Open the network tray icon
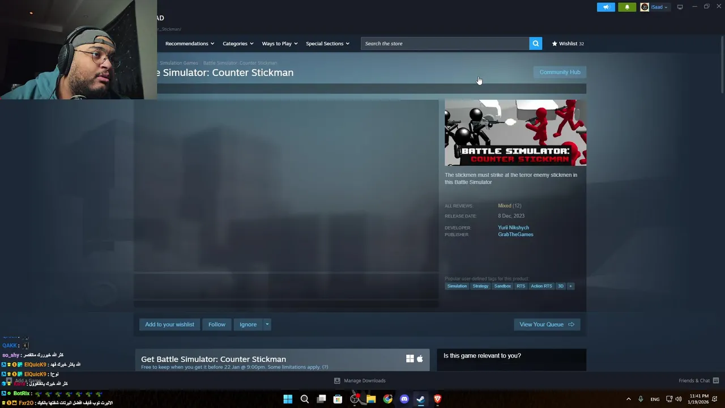The height and width of the screenshot is (408, 725). 669,399
